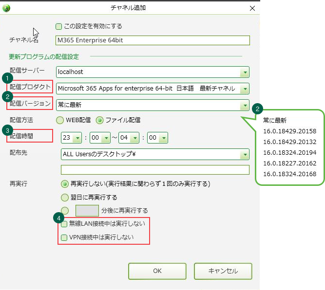Click the チャネル追加 title text
The image size is (325, 290).
click(128, 8)
